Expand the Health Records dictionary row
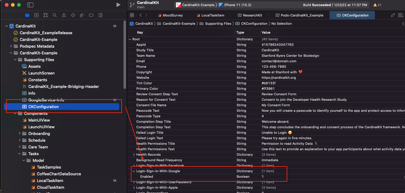405x193 pixels. click(134, 155)
